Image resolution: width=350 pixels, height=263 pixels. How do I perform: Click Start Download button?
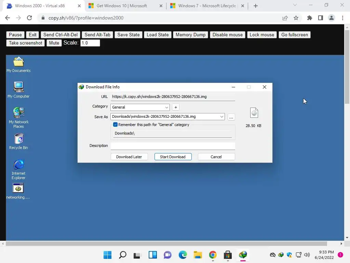click(x=173, y=157)
